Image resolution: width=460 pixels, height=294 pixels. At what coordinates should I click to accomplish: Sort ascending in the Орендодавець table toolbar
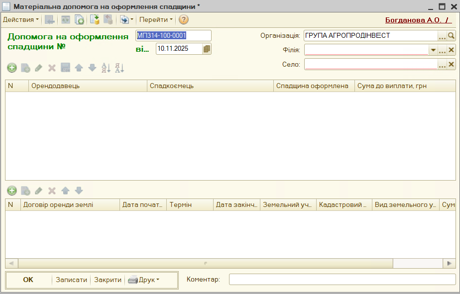[106, 68]
